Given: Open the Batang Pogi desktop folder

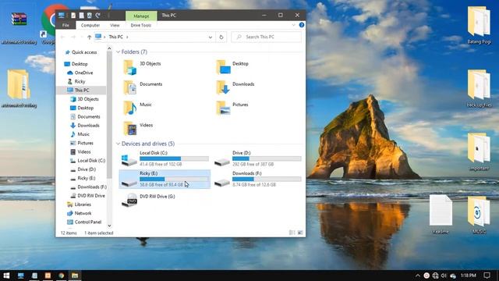Looking at the screenshot, I should pyautogui.click(x=479, y=25).
